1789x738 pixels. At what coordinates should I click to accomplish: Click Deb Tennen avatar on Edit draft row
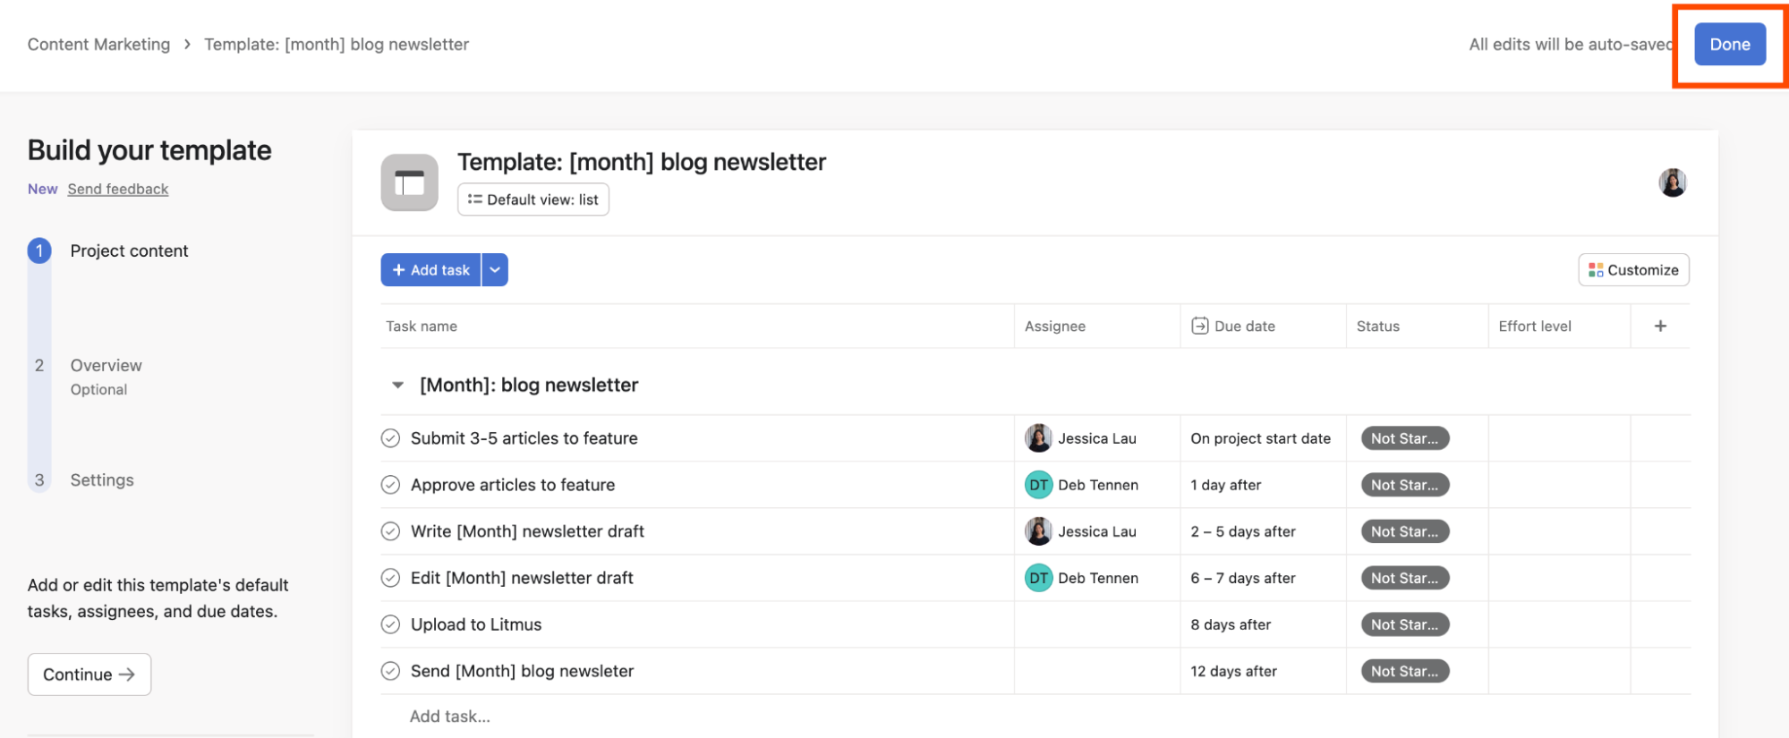point(1038,578)
